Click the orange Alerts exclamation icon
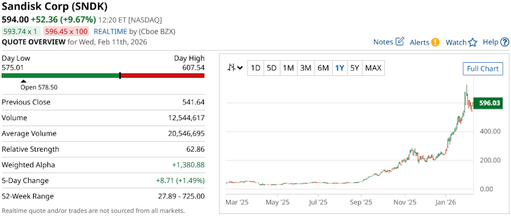Screen dimensions: 511x216 click(435, 42)
